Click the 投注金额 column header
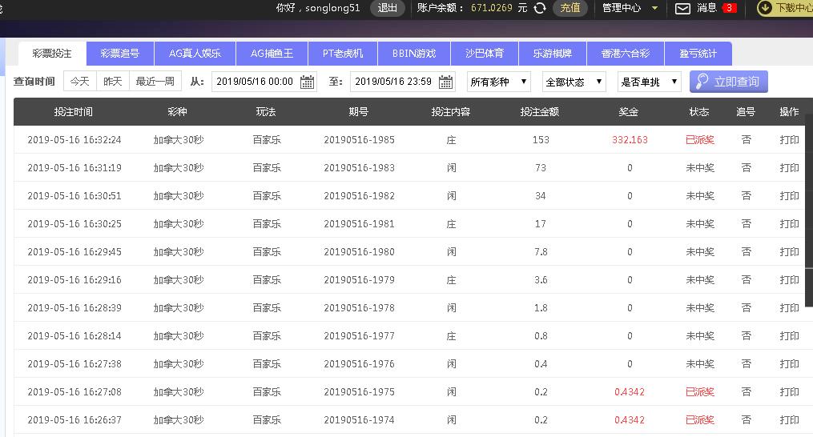This screenshot has height=437, width=813. (540, 111)
